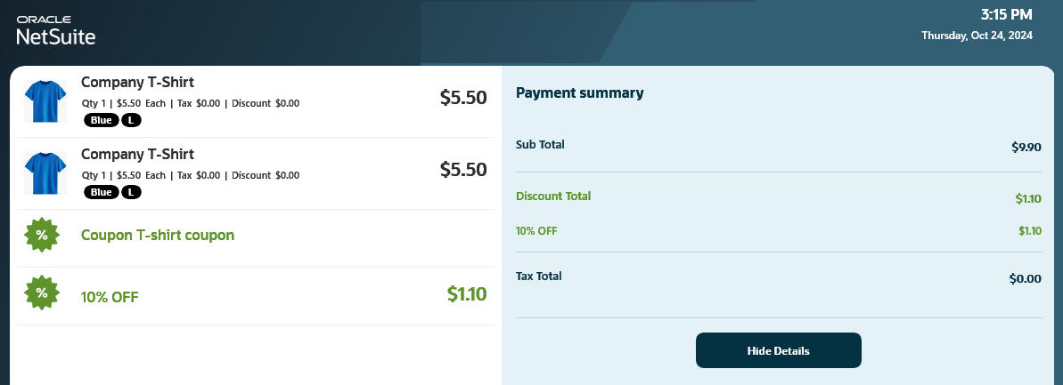1063x385 pixels.
Task: Click the first Company T-Shirt thumbnail image
Action: coord(45,101)
